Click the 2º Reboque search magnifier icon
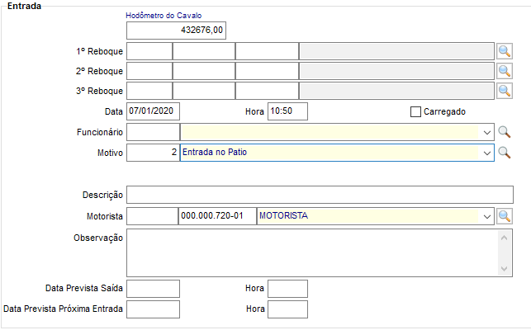 click(x=505, y=71)
